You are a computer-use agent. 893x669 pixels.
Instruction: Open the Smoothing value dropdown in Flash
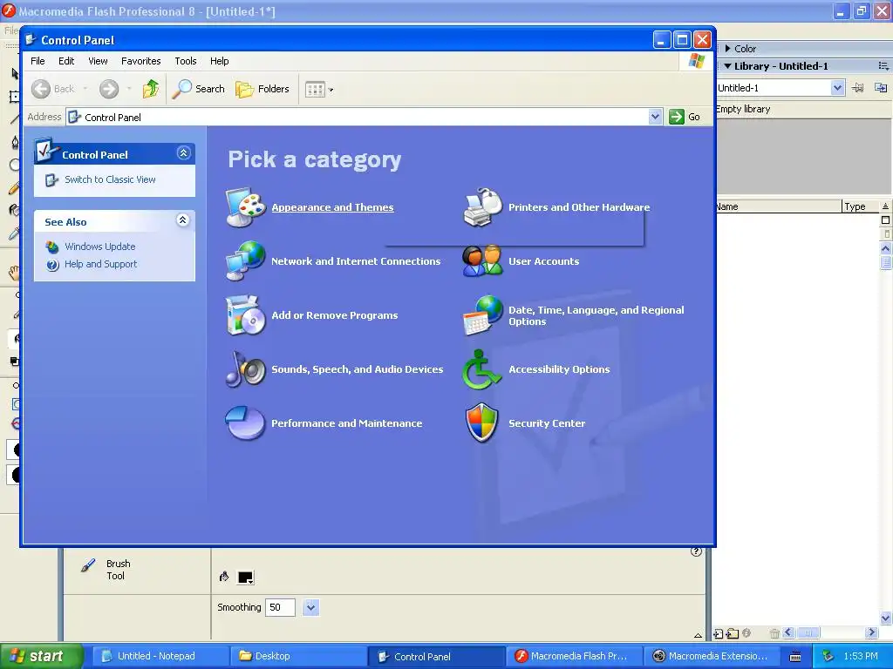310,607
